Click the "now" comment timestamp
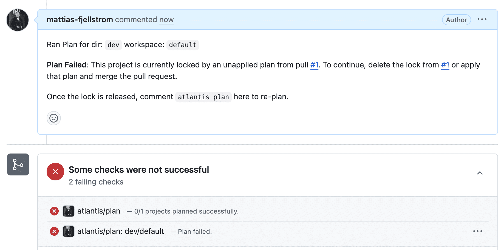The width and height of the screenshot is (504, 250). click(166, 20)
